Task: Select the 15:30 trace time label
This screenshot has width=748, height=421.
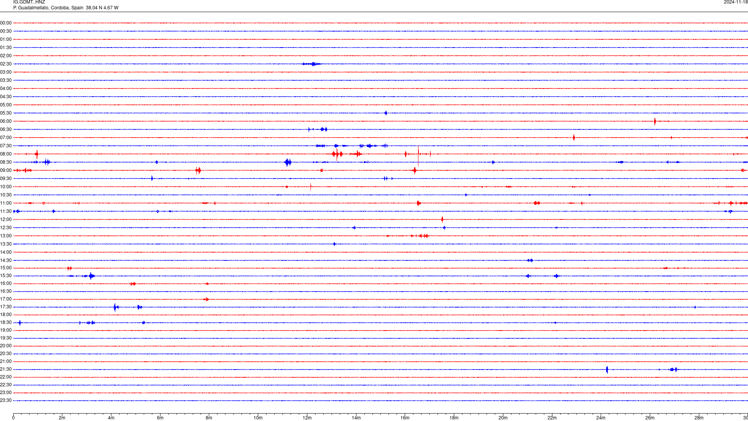Action: [x=6, y=276]
